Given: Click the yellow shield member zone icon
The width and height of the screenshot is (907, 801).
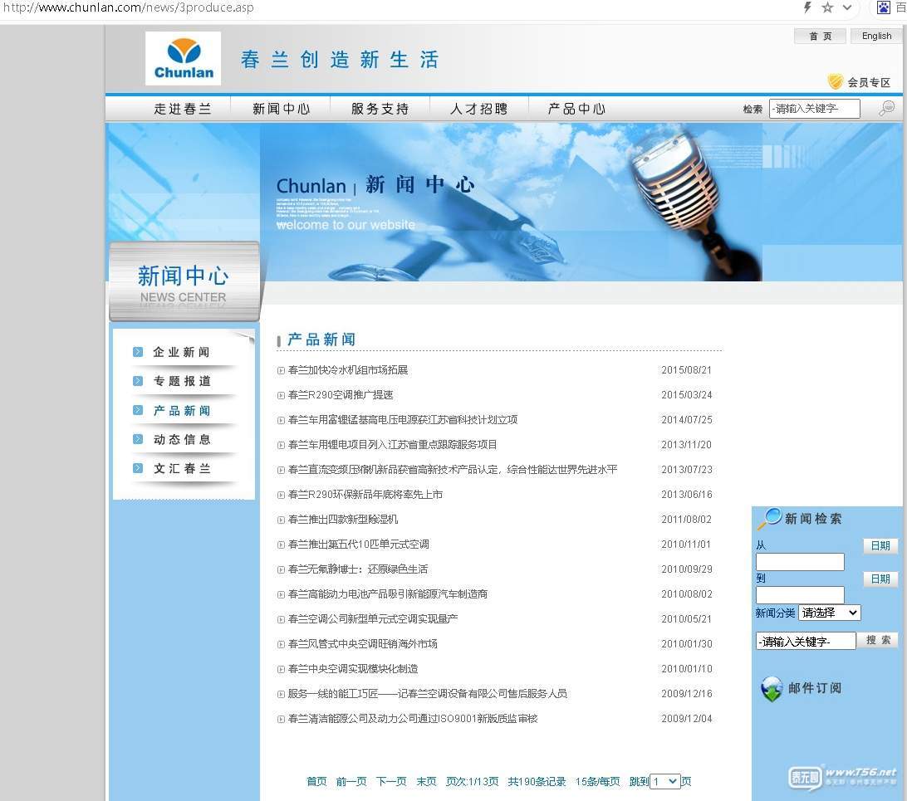Looking at the screenshot, I should click(836, 81).
